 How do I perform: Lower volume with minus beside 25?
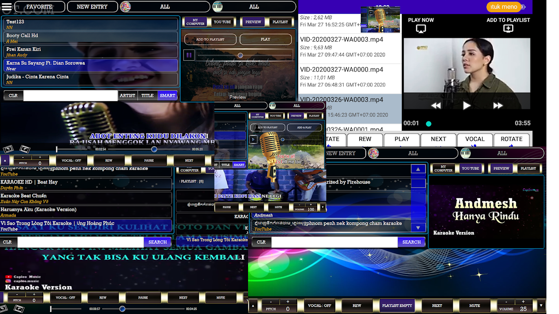[x=506, y=302]
